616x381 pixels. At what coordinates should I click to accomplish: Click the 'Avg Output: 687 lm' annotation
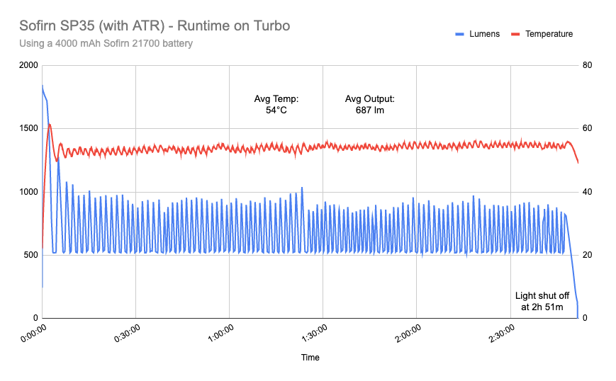[x=370, y=104]
